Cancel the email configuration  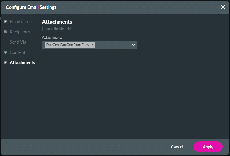(x=177, y=147)
